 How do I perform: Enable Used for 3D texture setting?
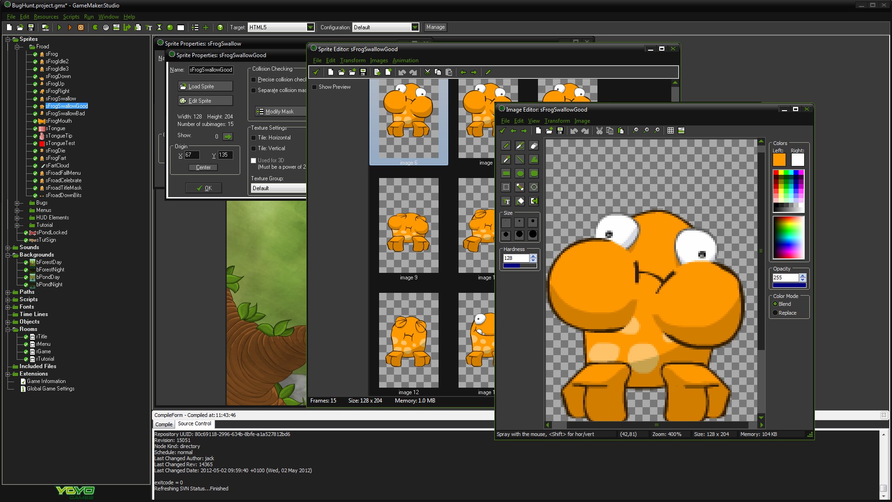pyautogui.click(x=254, y=160)
